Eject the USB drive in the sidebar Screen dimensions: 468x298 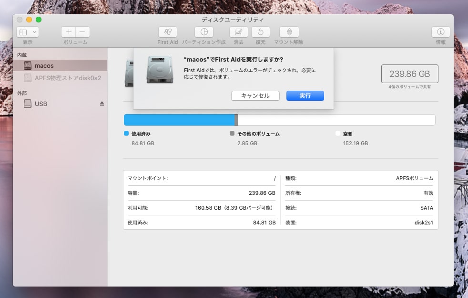pos(102,104)
